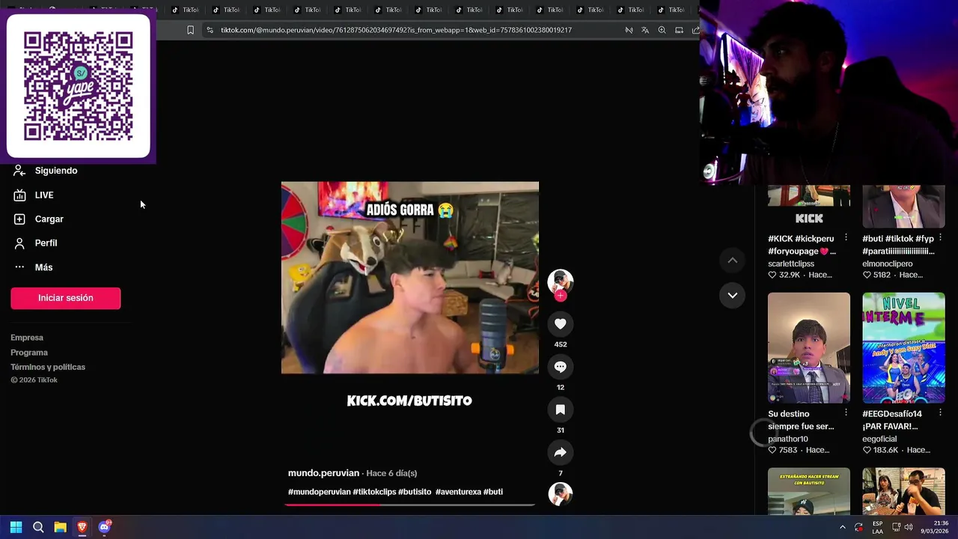This screenshot has height=539, width=958.
Task: Open the #butisito hashtag
Action: point(415,492)
